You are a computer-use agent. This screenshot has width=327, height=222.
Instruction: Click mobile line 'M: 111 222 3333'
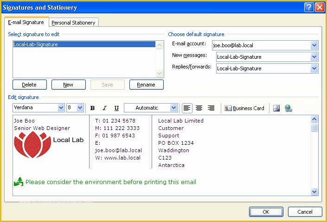(x=117, y=128)
